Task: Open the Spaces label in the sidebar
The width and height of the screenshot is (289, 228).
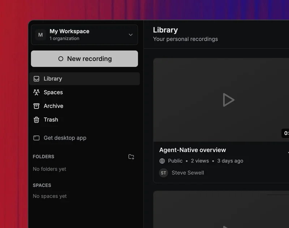Action: (x=53, y=93)
